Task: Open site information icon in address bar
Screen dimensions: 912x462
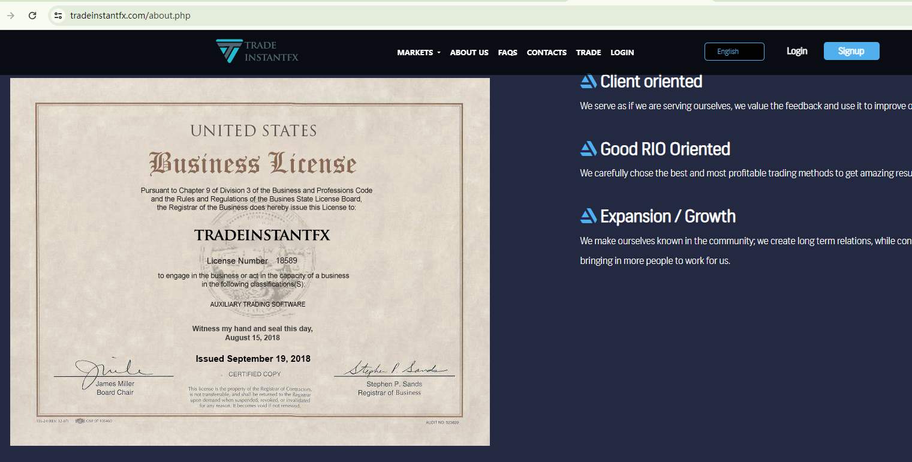Action: [58, 16]
